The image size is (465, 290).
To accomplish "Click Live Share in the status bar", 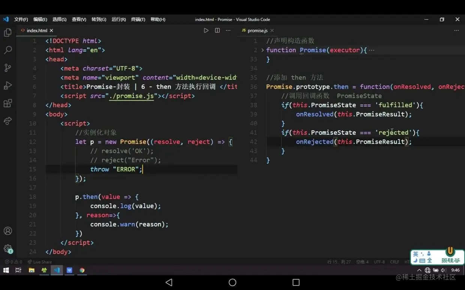I will [40, 262].
